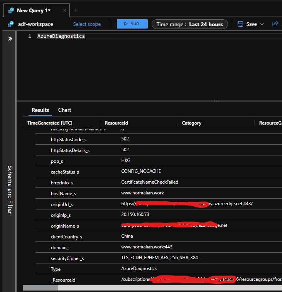Click the horizontal scrollbar thumb under results
The height and width of the screenshot is (292, 282).
41,287
